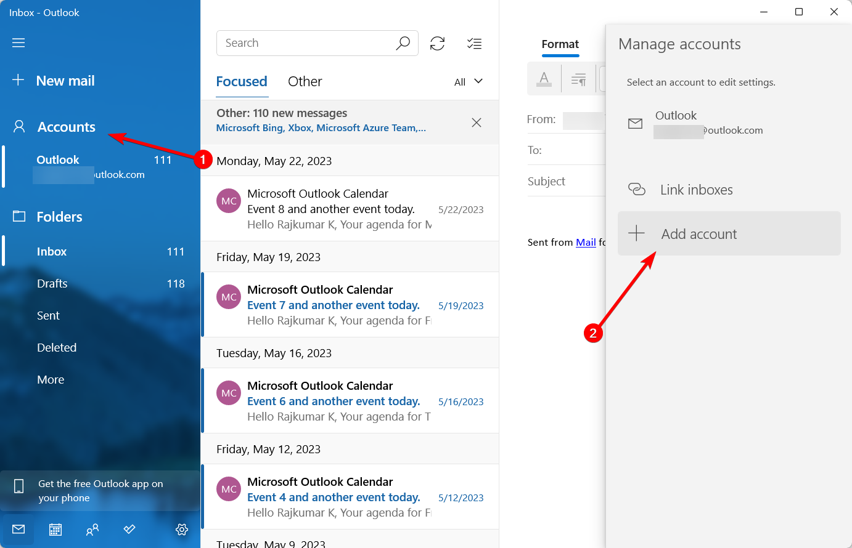Click MC avatar on Event 7 message
Screen dimensions: 852x548
pyautogui.click(x=229, y=297)
